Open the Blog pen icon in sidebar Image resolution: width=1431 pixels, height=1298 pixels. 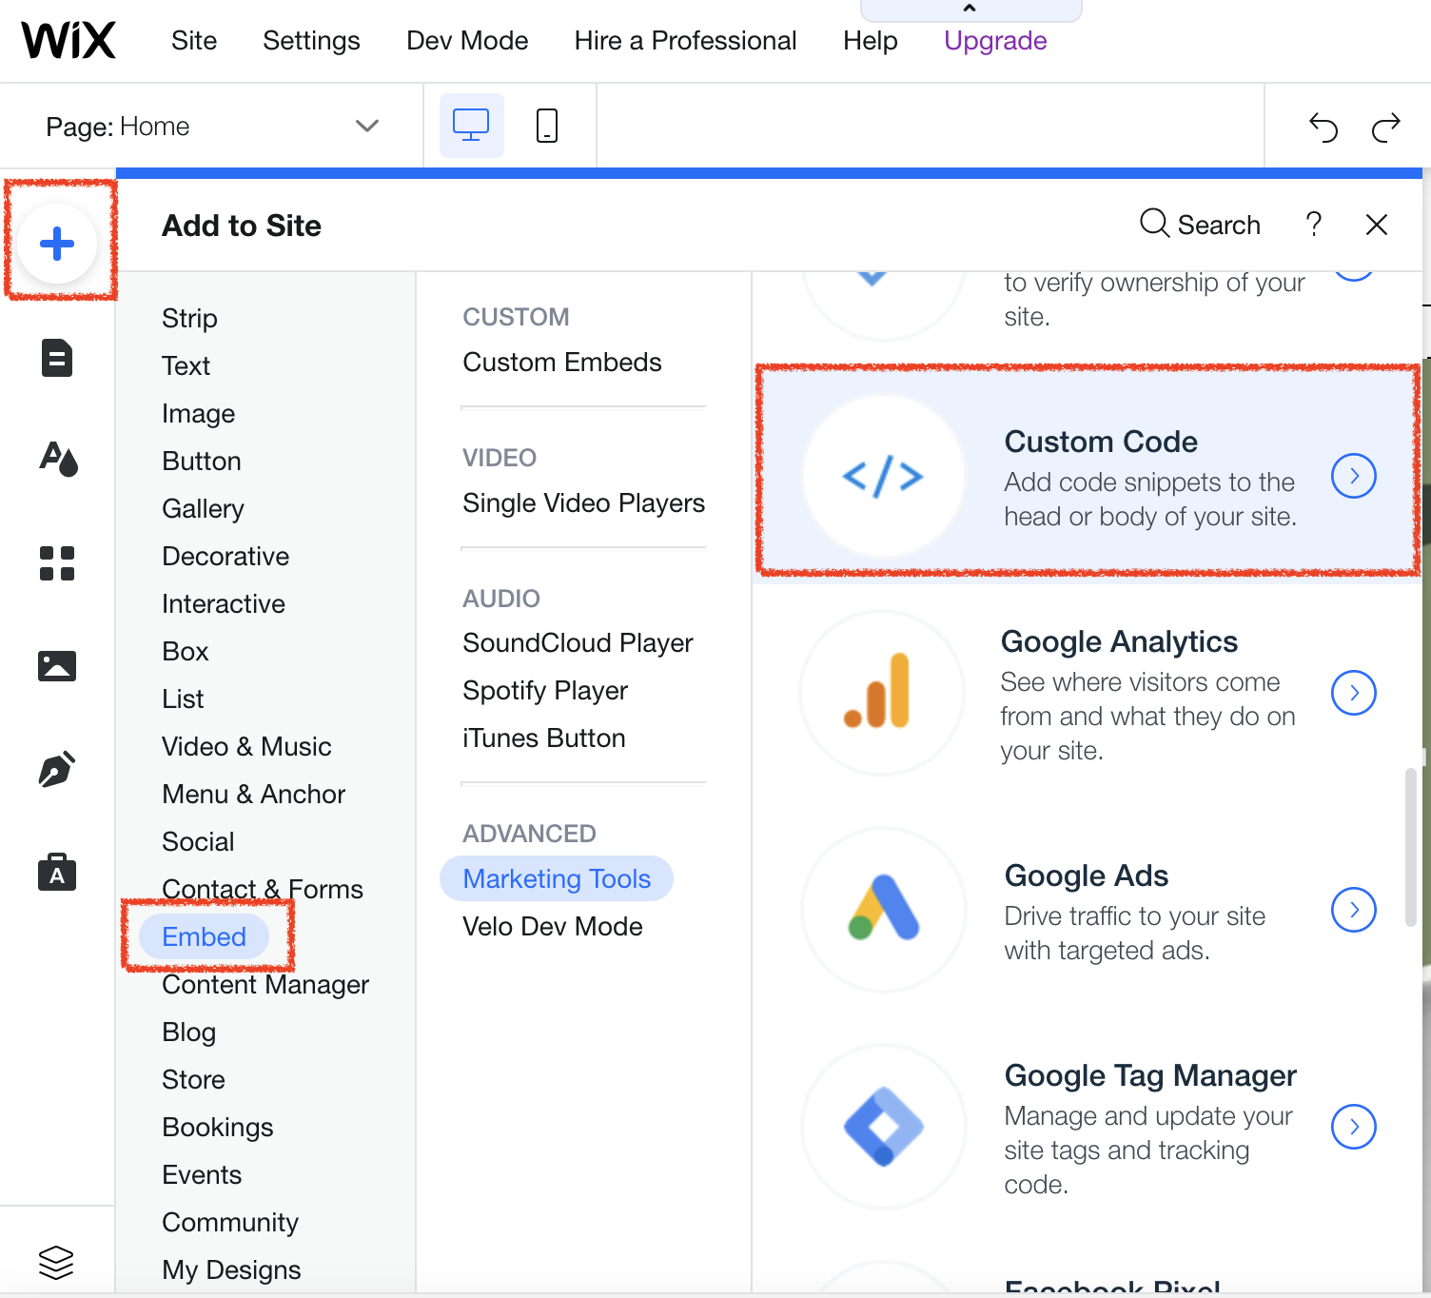57,769
